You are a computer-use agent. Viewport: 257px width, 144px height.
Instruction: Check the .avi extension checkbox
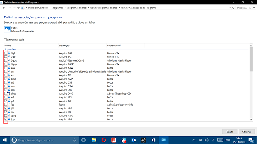[x=6, y=75]
